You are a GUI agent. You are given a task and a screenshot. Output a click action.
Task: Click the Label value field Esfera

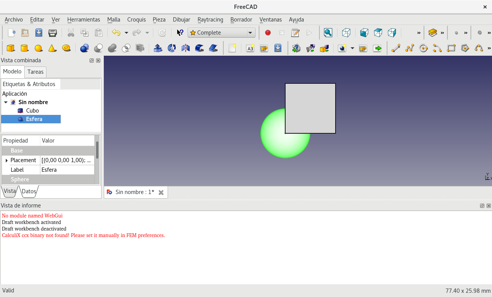click(67, 170)
